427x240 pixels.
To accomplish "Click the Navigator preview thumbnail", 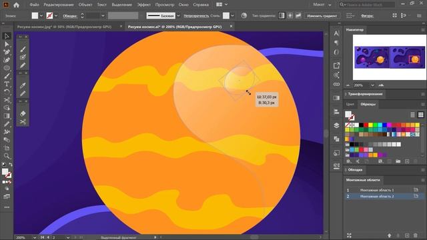I will point(390,57).
